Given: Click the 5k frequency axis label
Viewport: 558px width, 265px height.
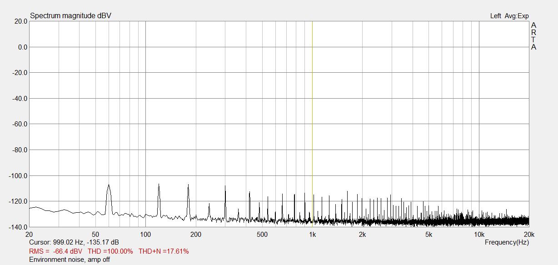Looking at the screenshot, I should pos(428,235).
